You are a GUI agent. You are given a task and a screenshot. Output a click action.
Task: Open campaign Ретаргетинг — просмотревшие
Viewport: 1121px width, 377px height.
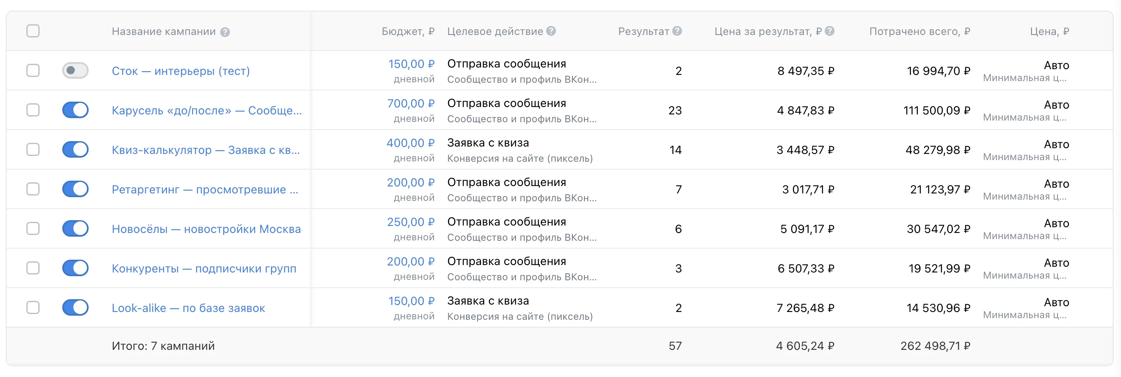pyautogui.click(x=205, y=190)
